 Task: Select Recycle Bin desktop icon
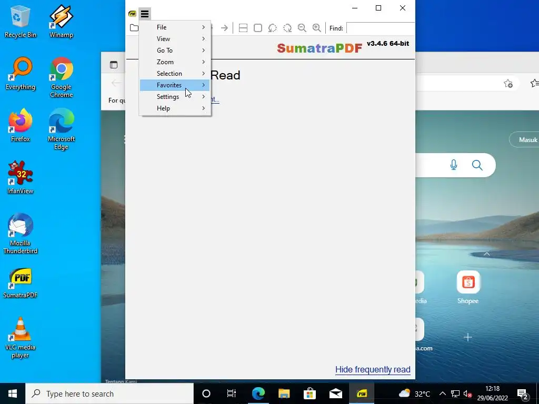point(21,21)
